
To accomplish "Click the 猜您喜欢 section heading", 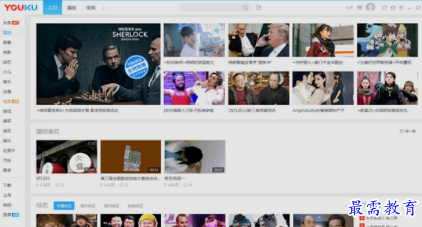I will (48, 132).
